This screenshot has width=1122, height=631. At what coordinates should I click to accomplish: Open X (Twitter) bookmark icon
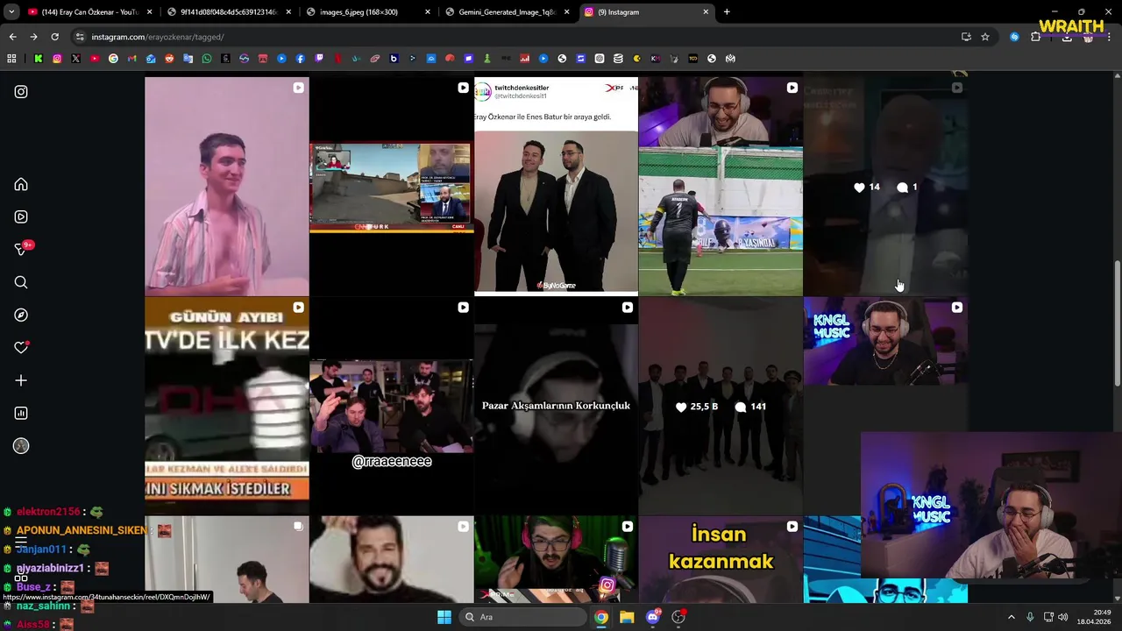click(x=75, y=59)
